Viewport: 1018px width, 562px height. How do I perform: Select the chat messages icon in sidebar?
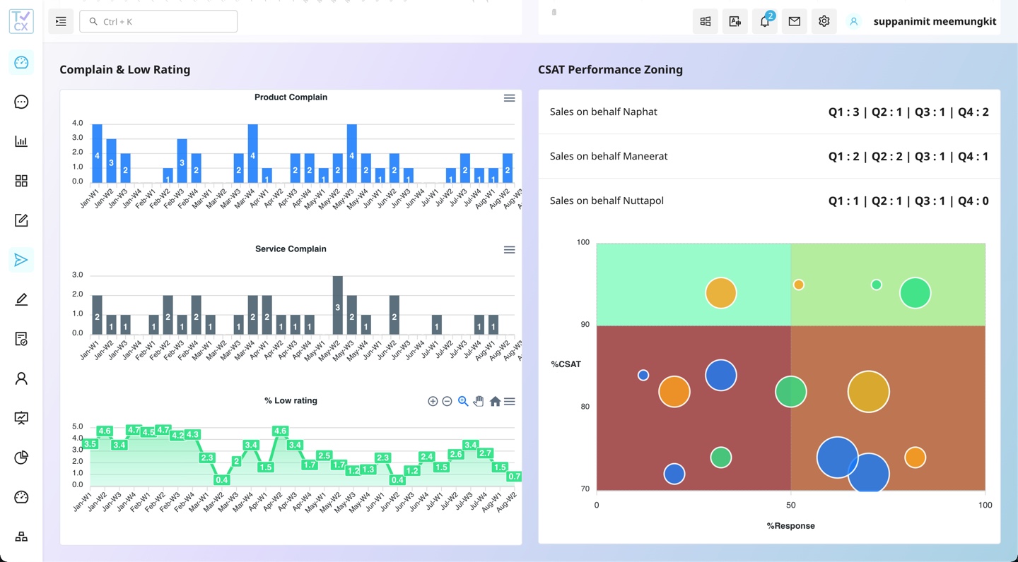(x=21, y=102)
